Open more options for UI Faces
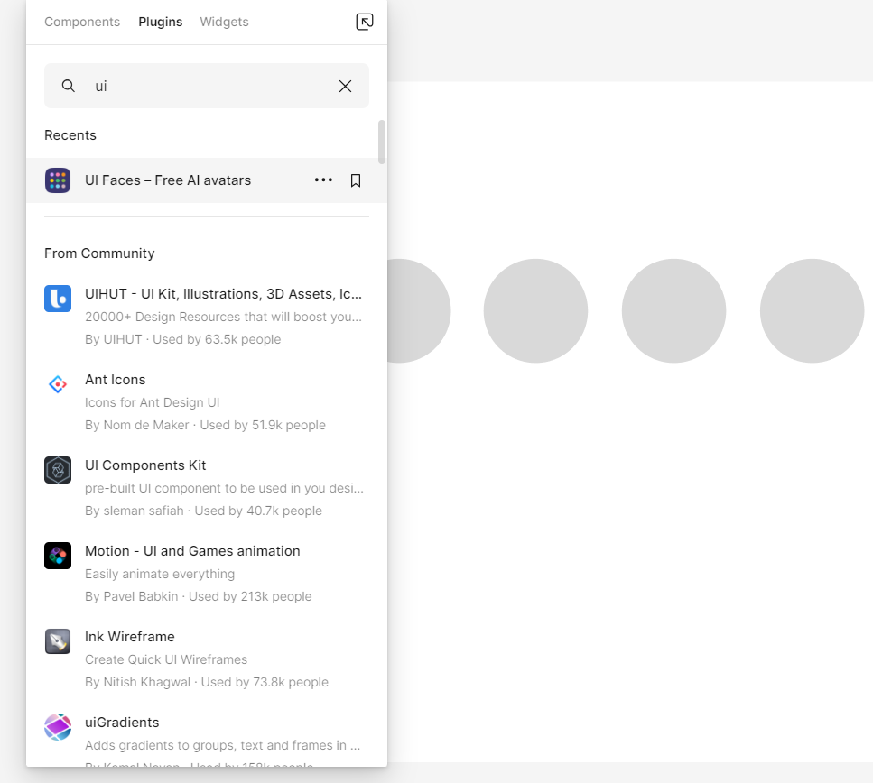 tap(323, 180)
